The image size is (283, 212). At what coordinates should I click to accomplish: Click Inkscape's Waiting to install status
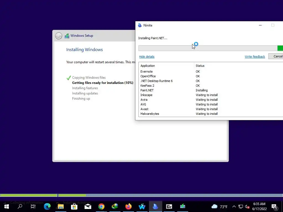(207, 95)
